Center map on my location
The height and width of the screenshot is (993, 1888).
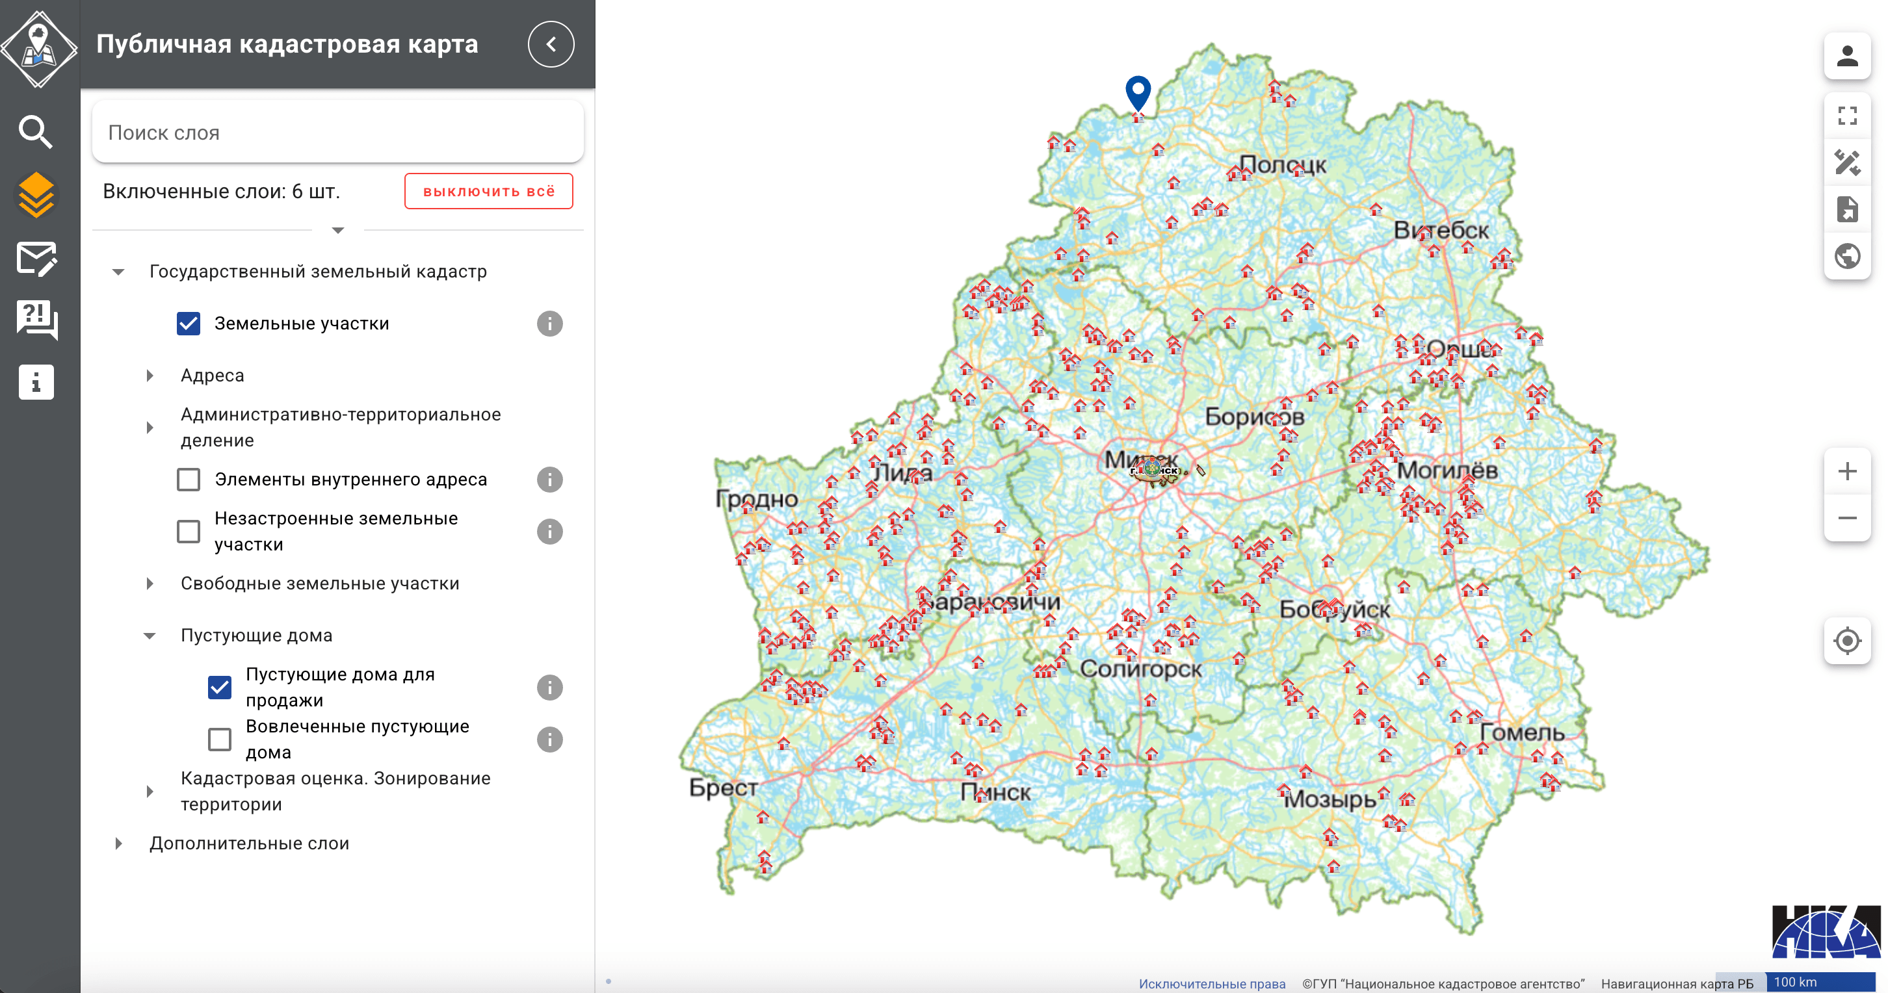(1846, 641)
